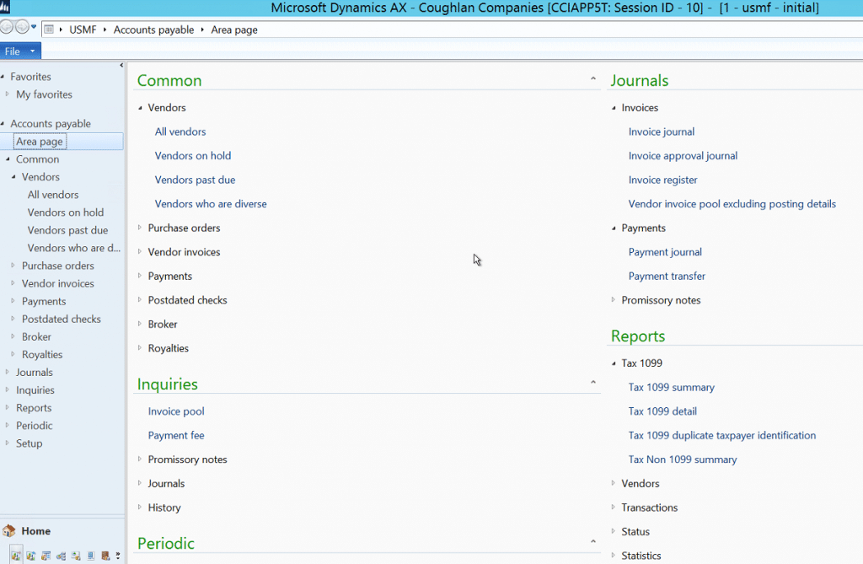
Task: Click the forward navigation arrow button
Action: pyautogui.click(x=21, y=27)
